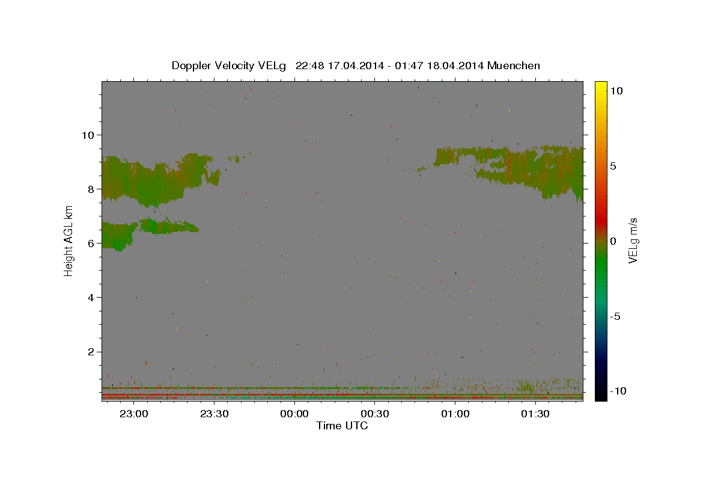
Task: Click the 01:00 time tick label
Action: coord(455,414)
